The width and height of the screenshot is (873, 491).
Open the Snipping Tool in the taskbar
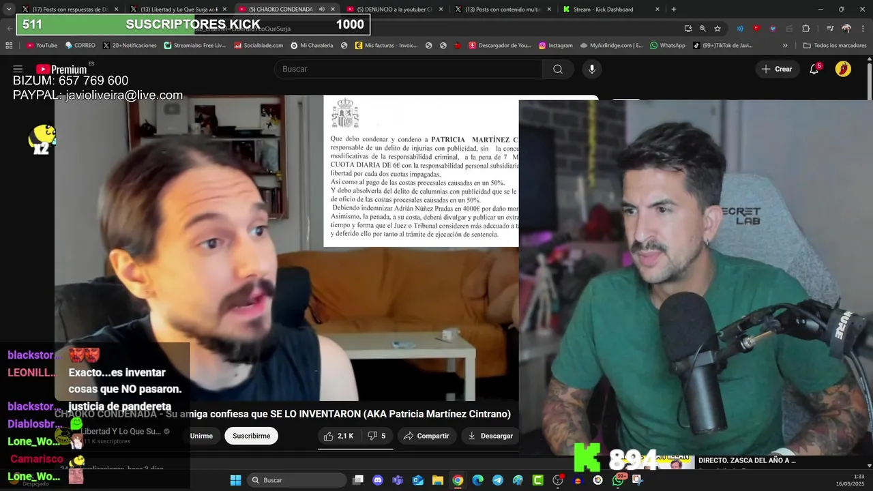pos(638,480)
